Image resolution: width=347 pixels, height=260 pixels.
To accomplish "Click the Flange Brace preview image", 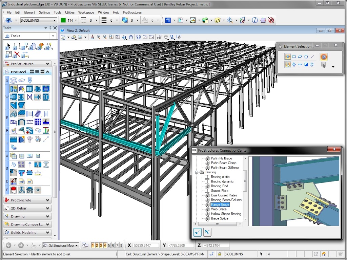I will (x=294, y=191).
